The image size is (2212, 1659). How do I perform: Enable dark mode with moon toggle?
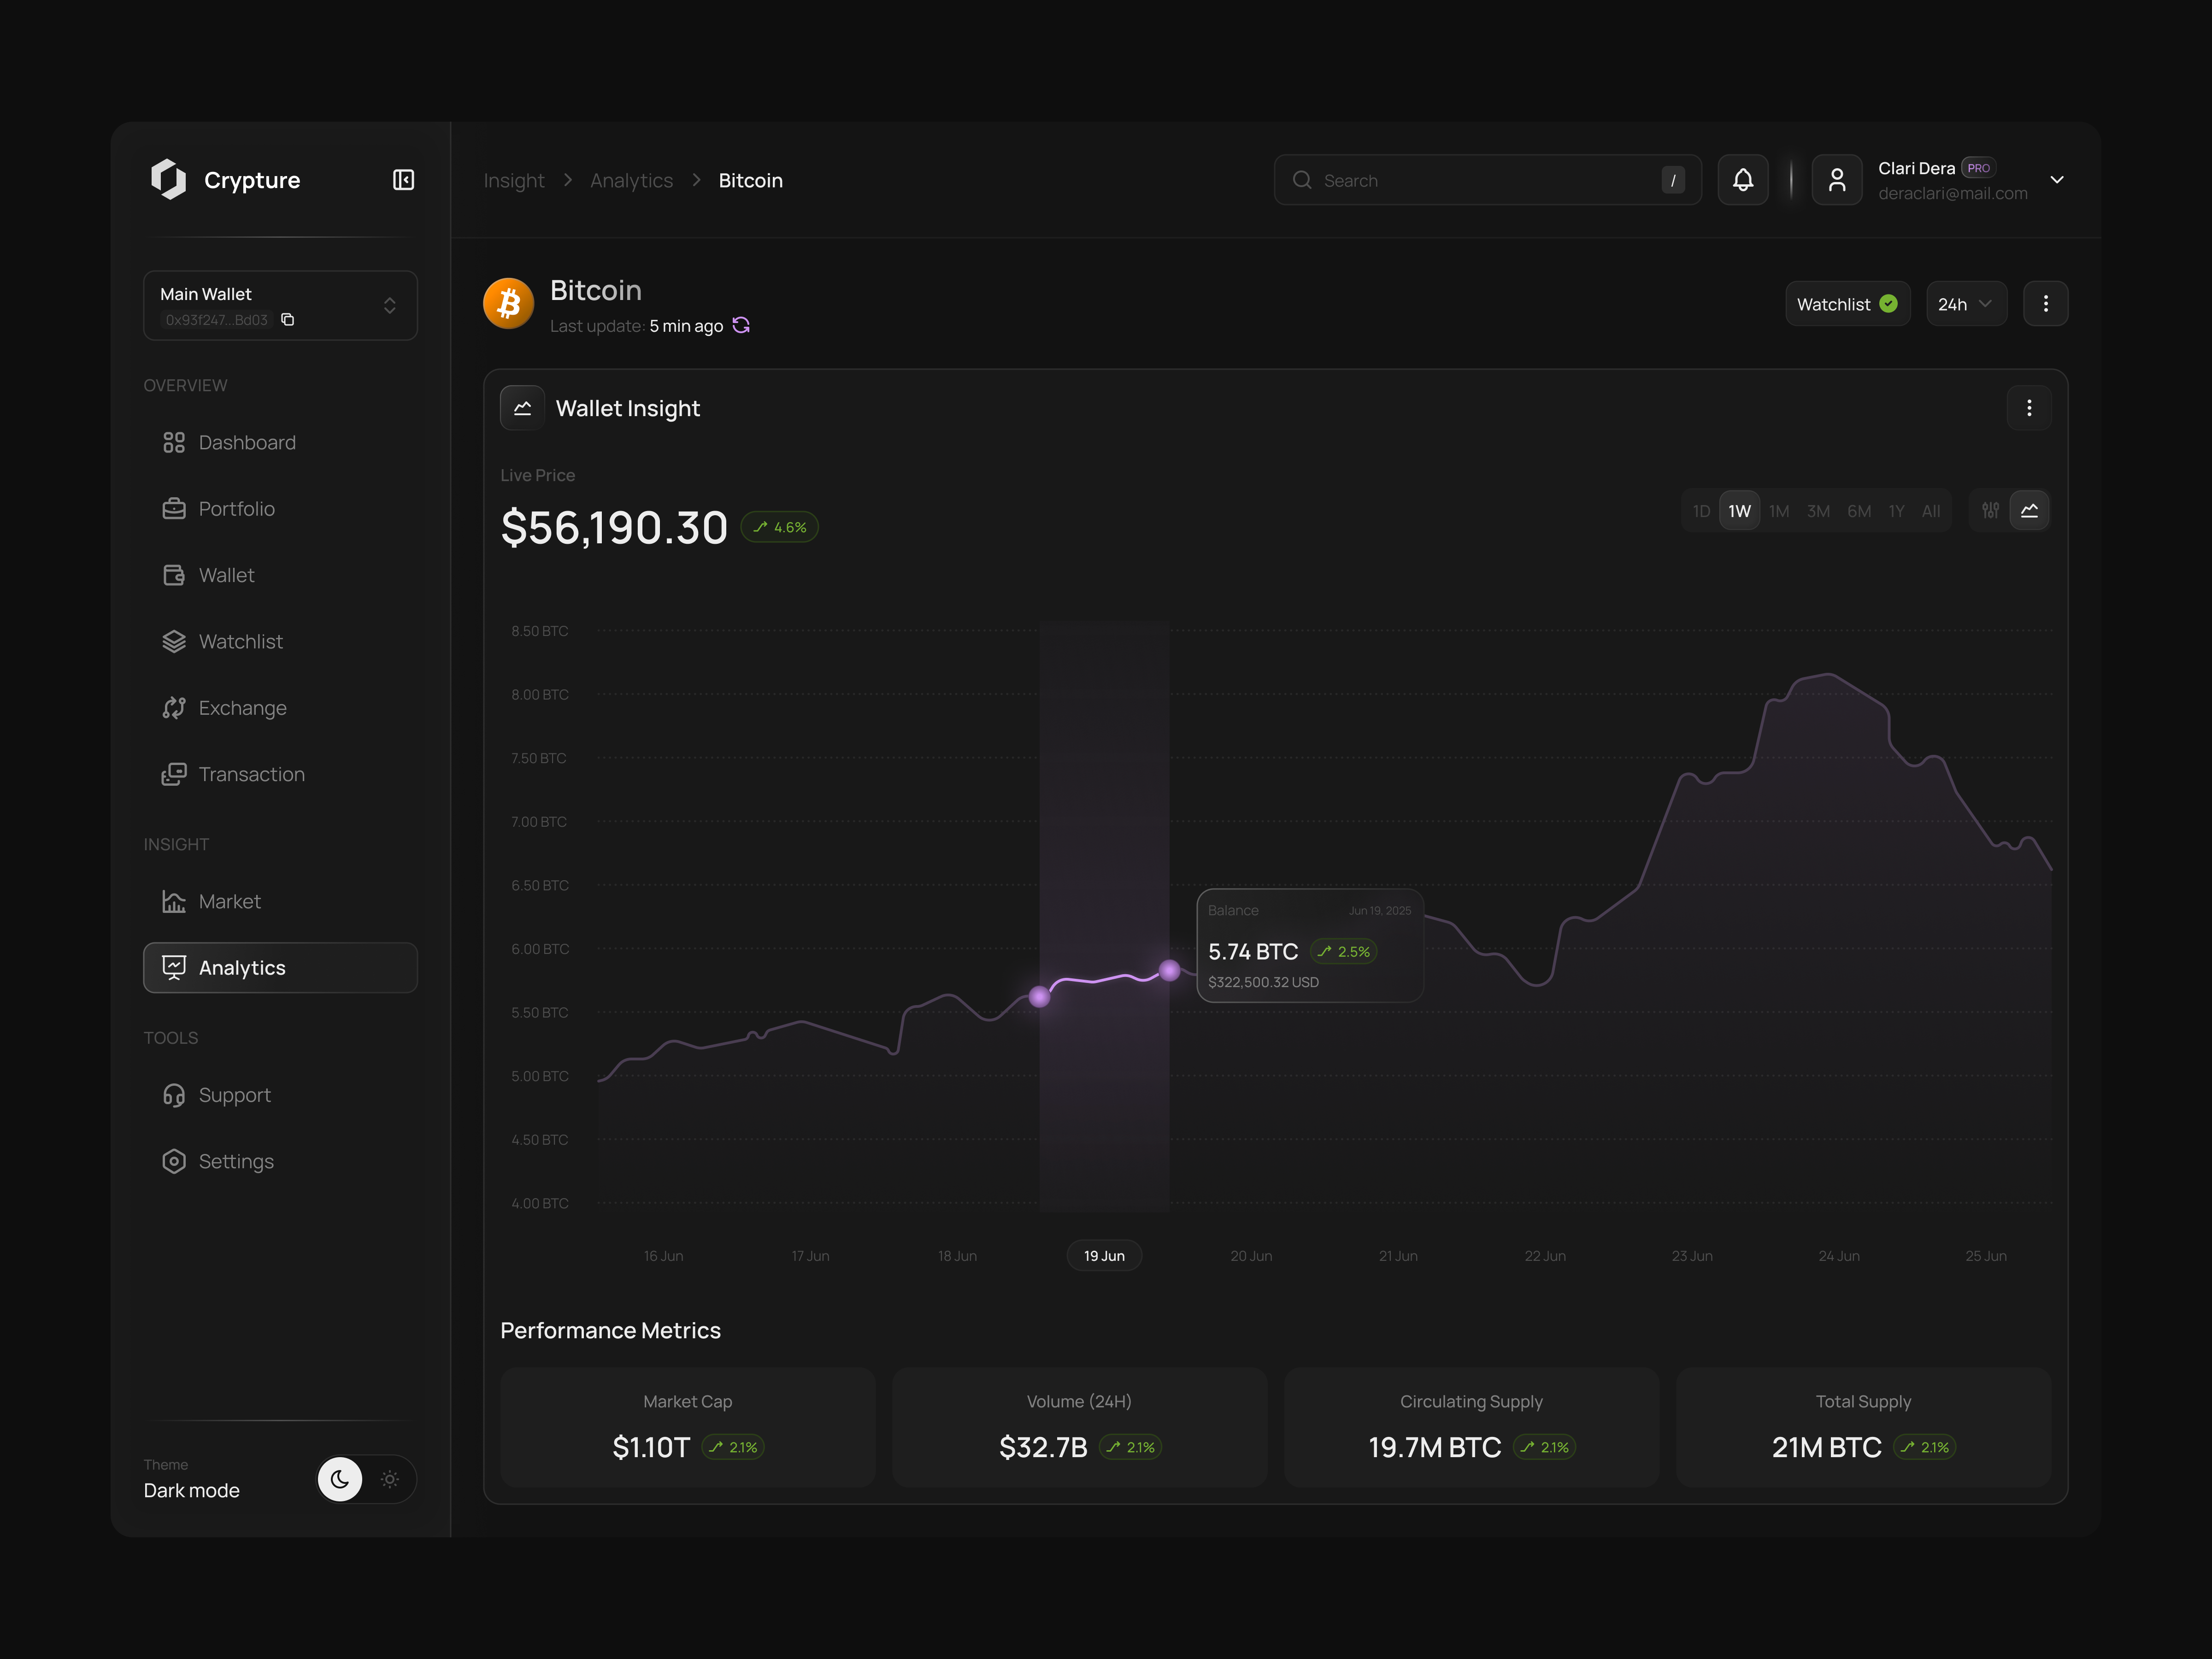coord(340,1479)
